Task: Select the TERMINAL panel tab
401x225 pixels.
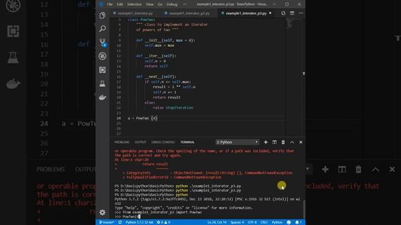Action: pyautogui.click(x=187, y=142)
